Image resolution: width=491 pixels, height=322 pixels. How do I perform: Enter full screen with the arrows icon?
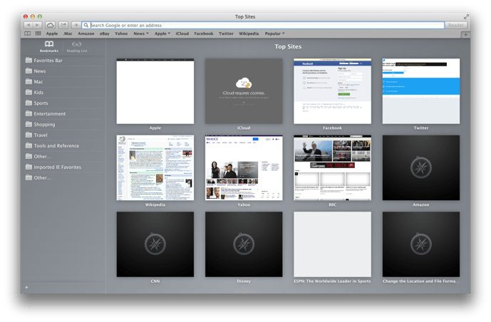point(466,16)
